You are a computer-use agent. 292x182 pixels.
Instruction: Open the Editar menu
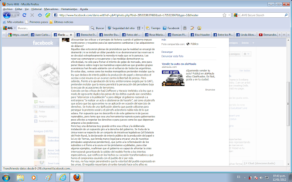19,9
